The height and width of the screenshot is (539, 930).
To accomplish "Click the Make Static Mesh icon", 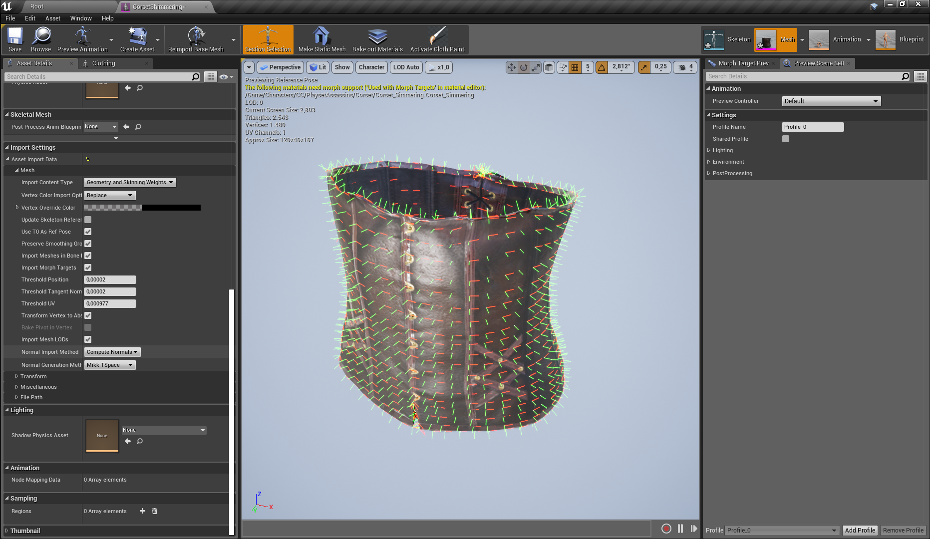I will pyautogui.click(x=321, y=39).
